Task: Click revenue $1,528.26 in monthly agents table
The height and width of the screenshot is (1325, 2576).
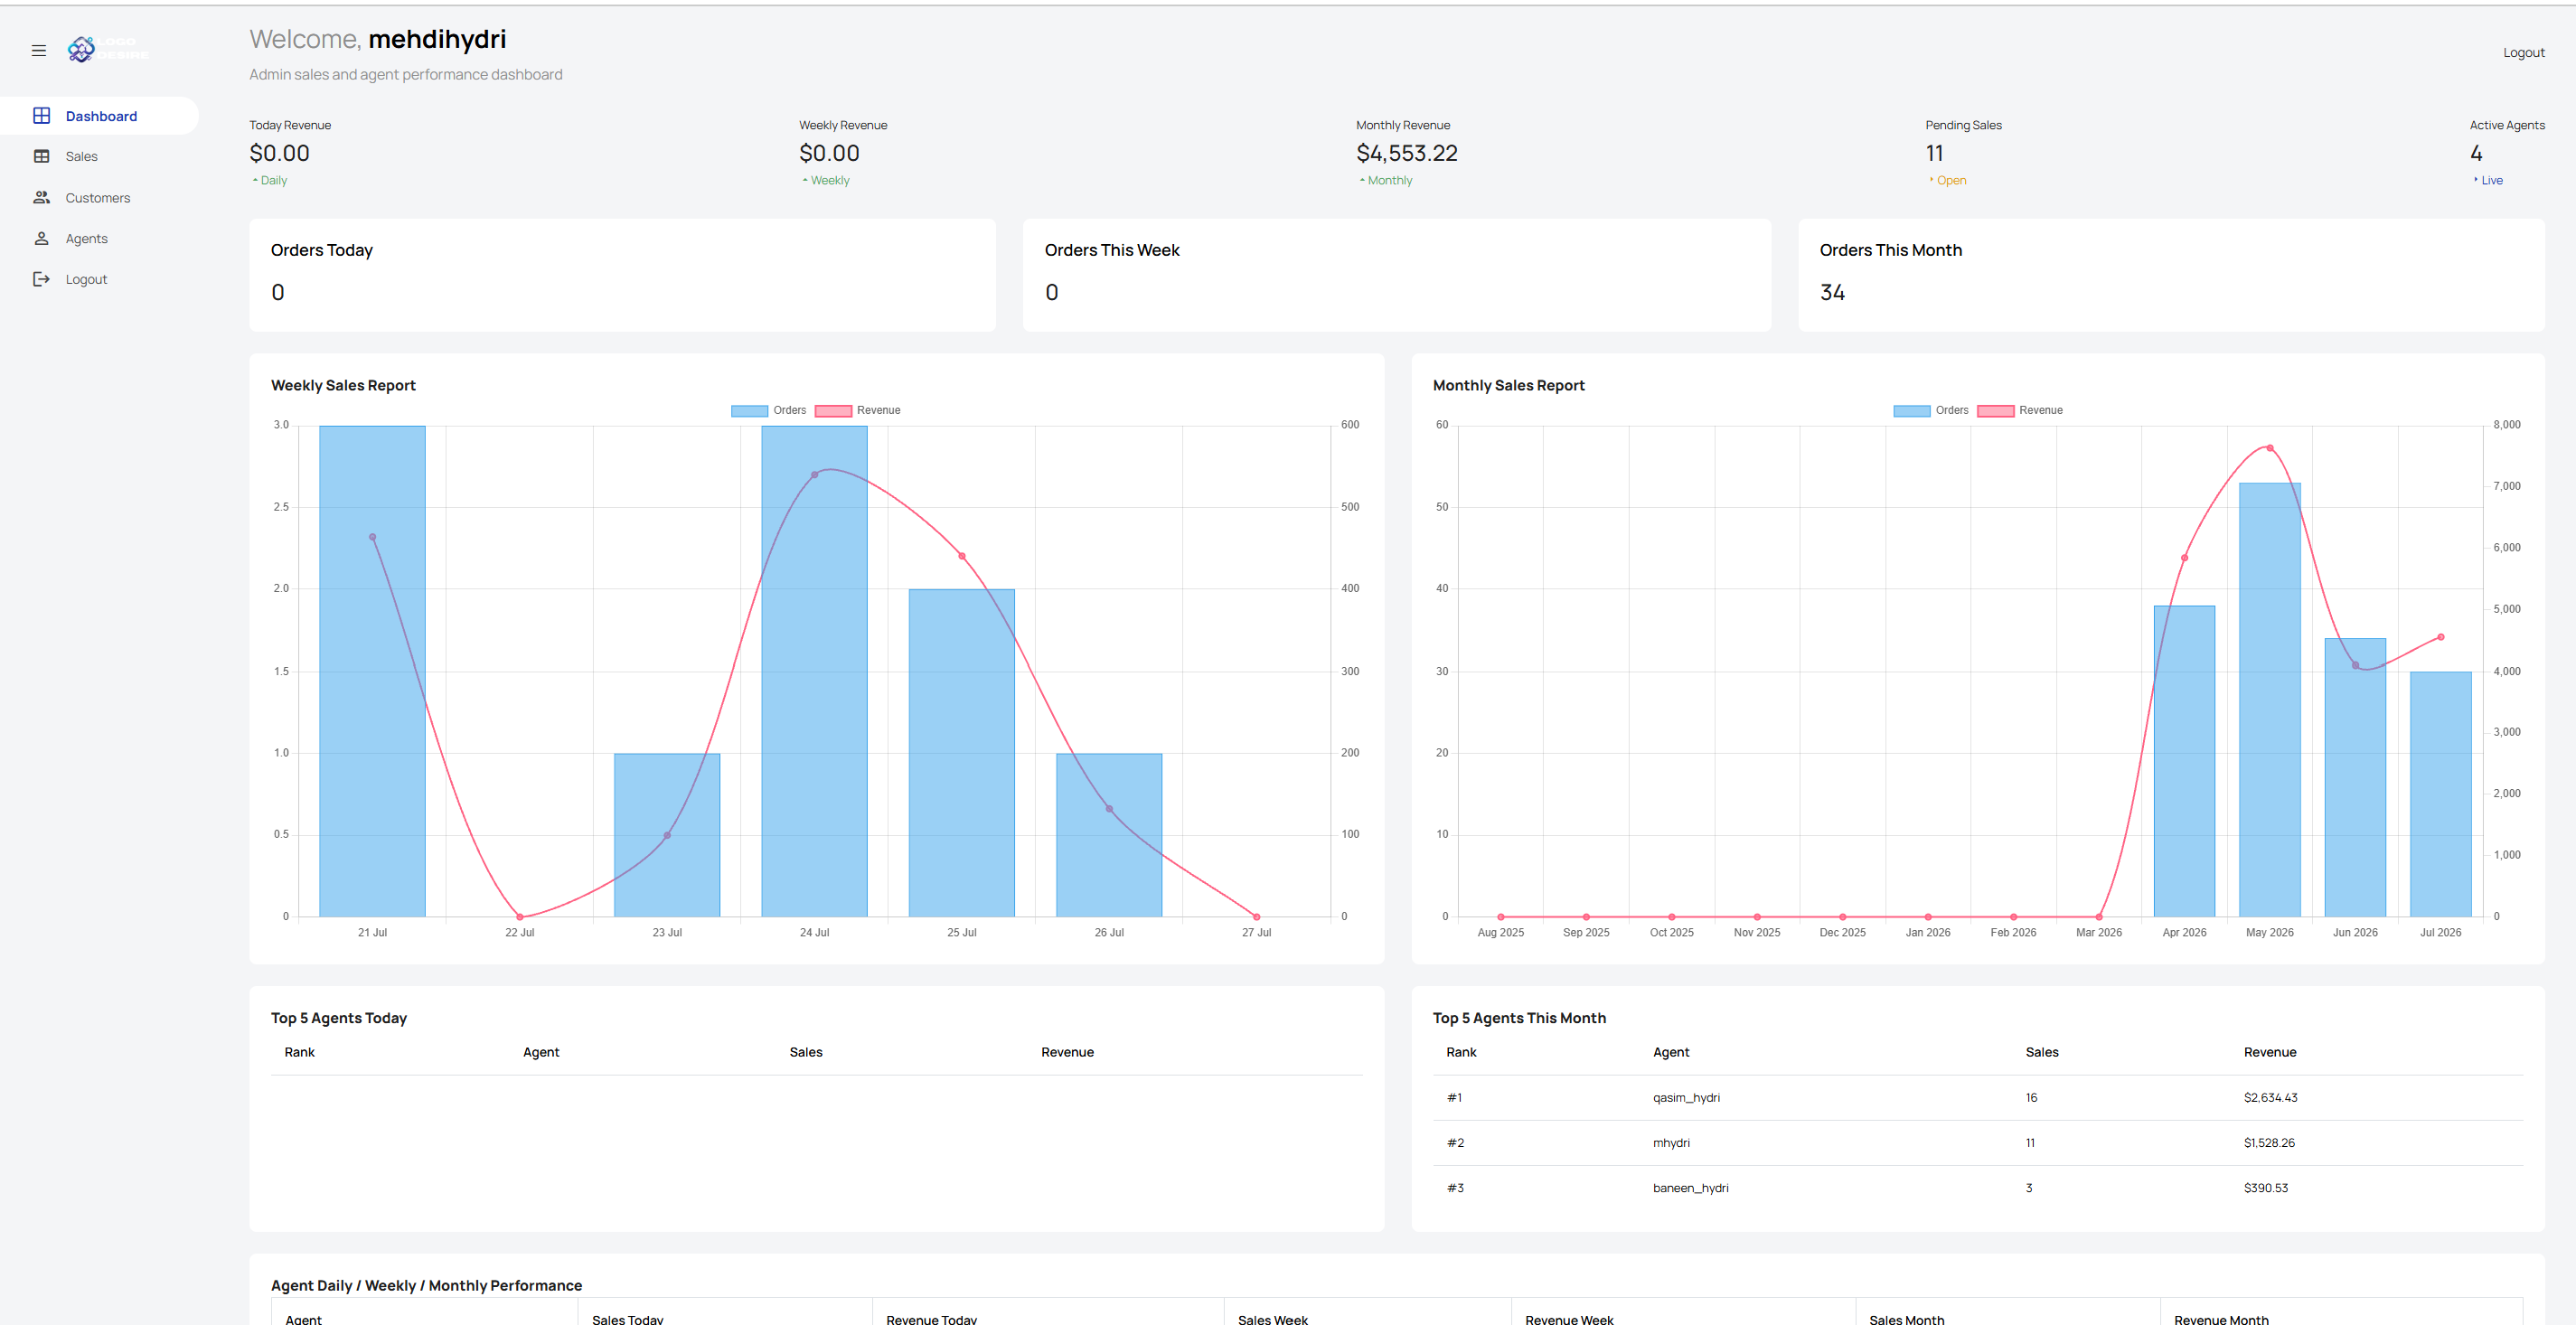Action: click(x=2269, y=1143)
